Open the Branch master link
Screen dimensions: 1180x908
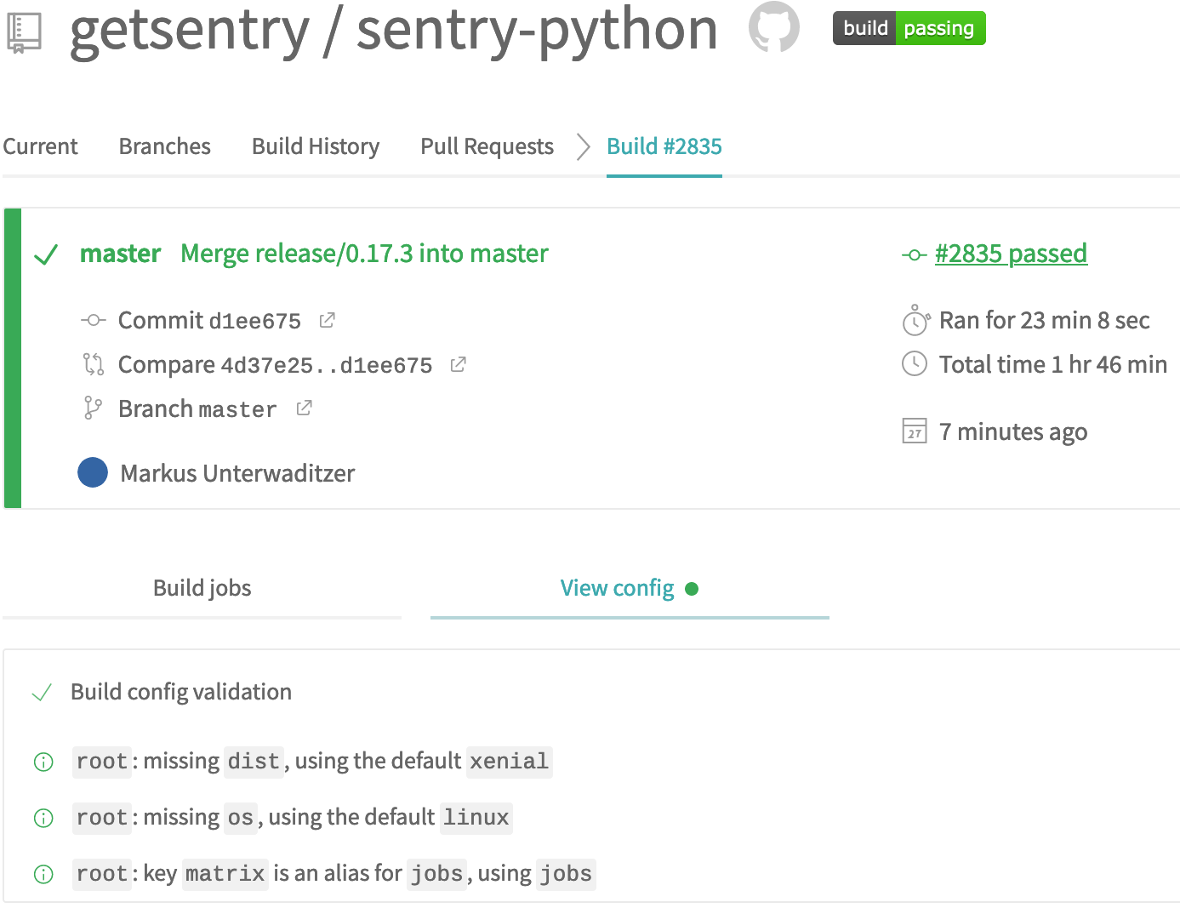coord(197,408)
